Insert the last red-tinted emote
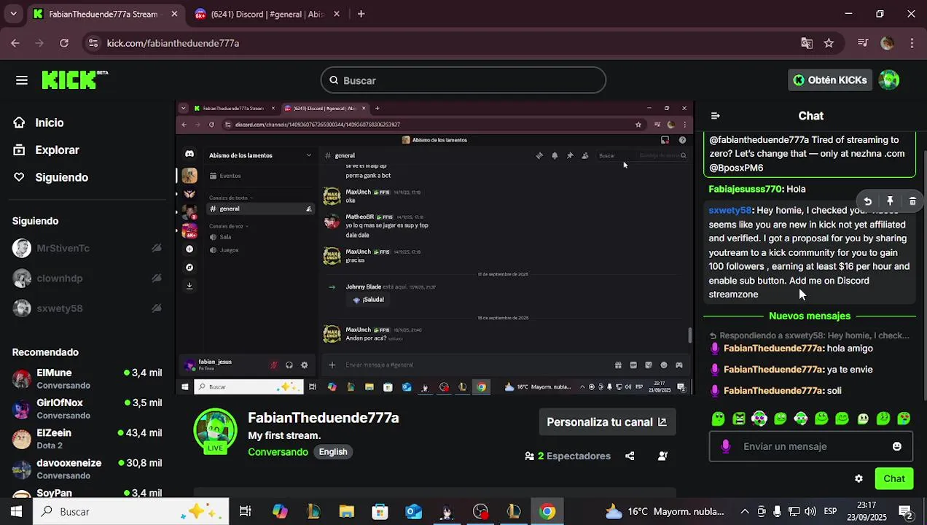927x525 pixels. (904, 419)
